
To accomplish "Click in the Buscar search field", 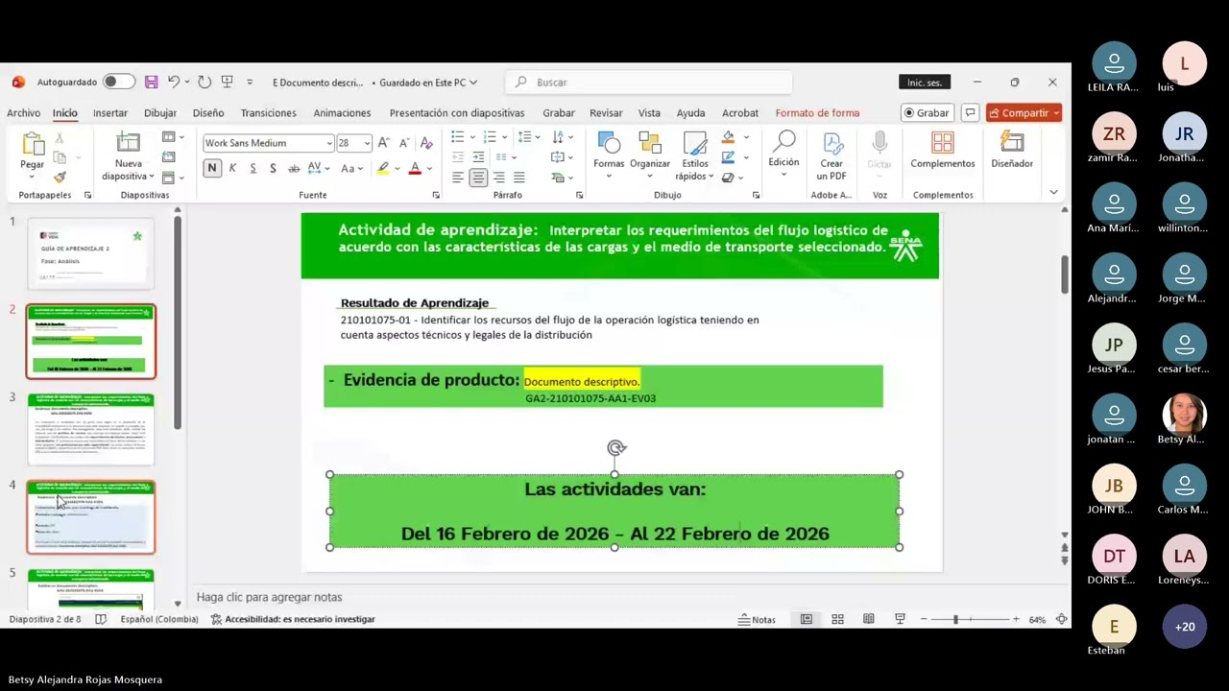I will click(x=649, y=83).
